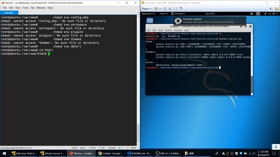Switch to Codiad Google Chrome taskbar item
The width and height of the screenshot is (280, 157).
pyautogui.click(x=110, y=153)
